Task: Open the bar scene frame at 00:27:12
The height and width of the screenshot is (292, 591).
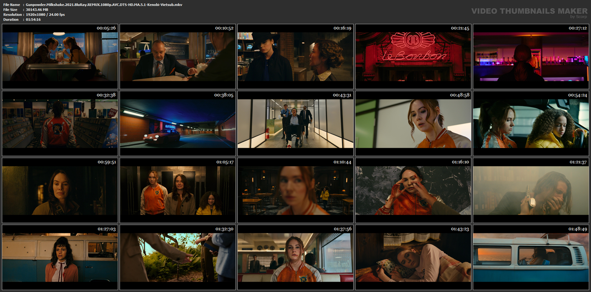Action: tap(531, 56)
